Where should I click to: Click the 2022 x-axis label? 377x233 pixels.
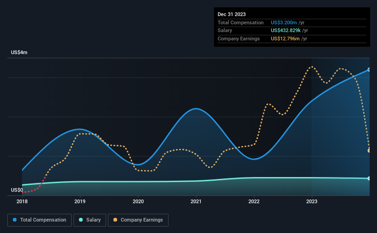[254, 201]
